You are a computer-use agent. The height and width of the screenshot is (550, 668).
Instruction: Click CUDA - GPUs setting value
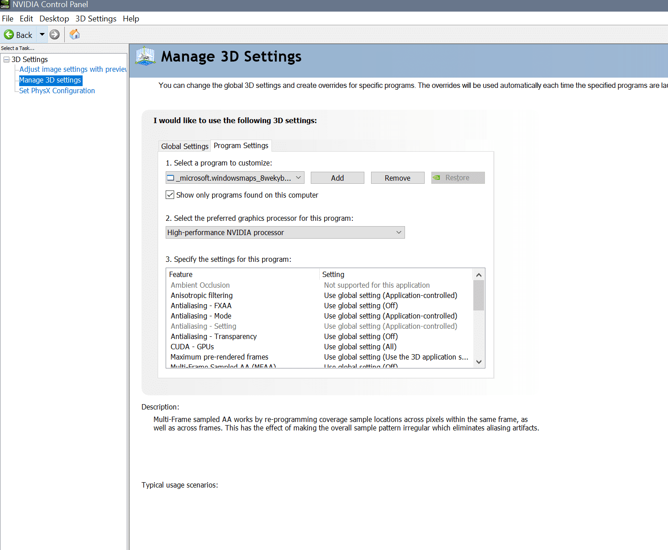360,347
